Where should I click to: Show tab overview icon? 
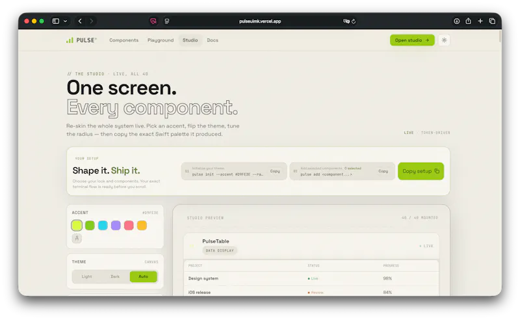[492, 21]
